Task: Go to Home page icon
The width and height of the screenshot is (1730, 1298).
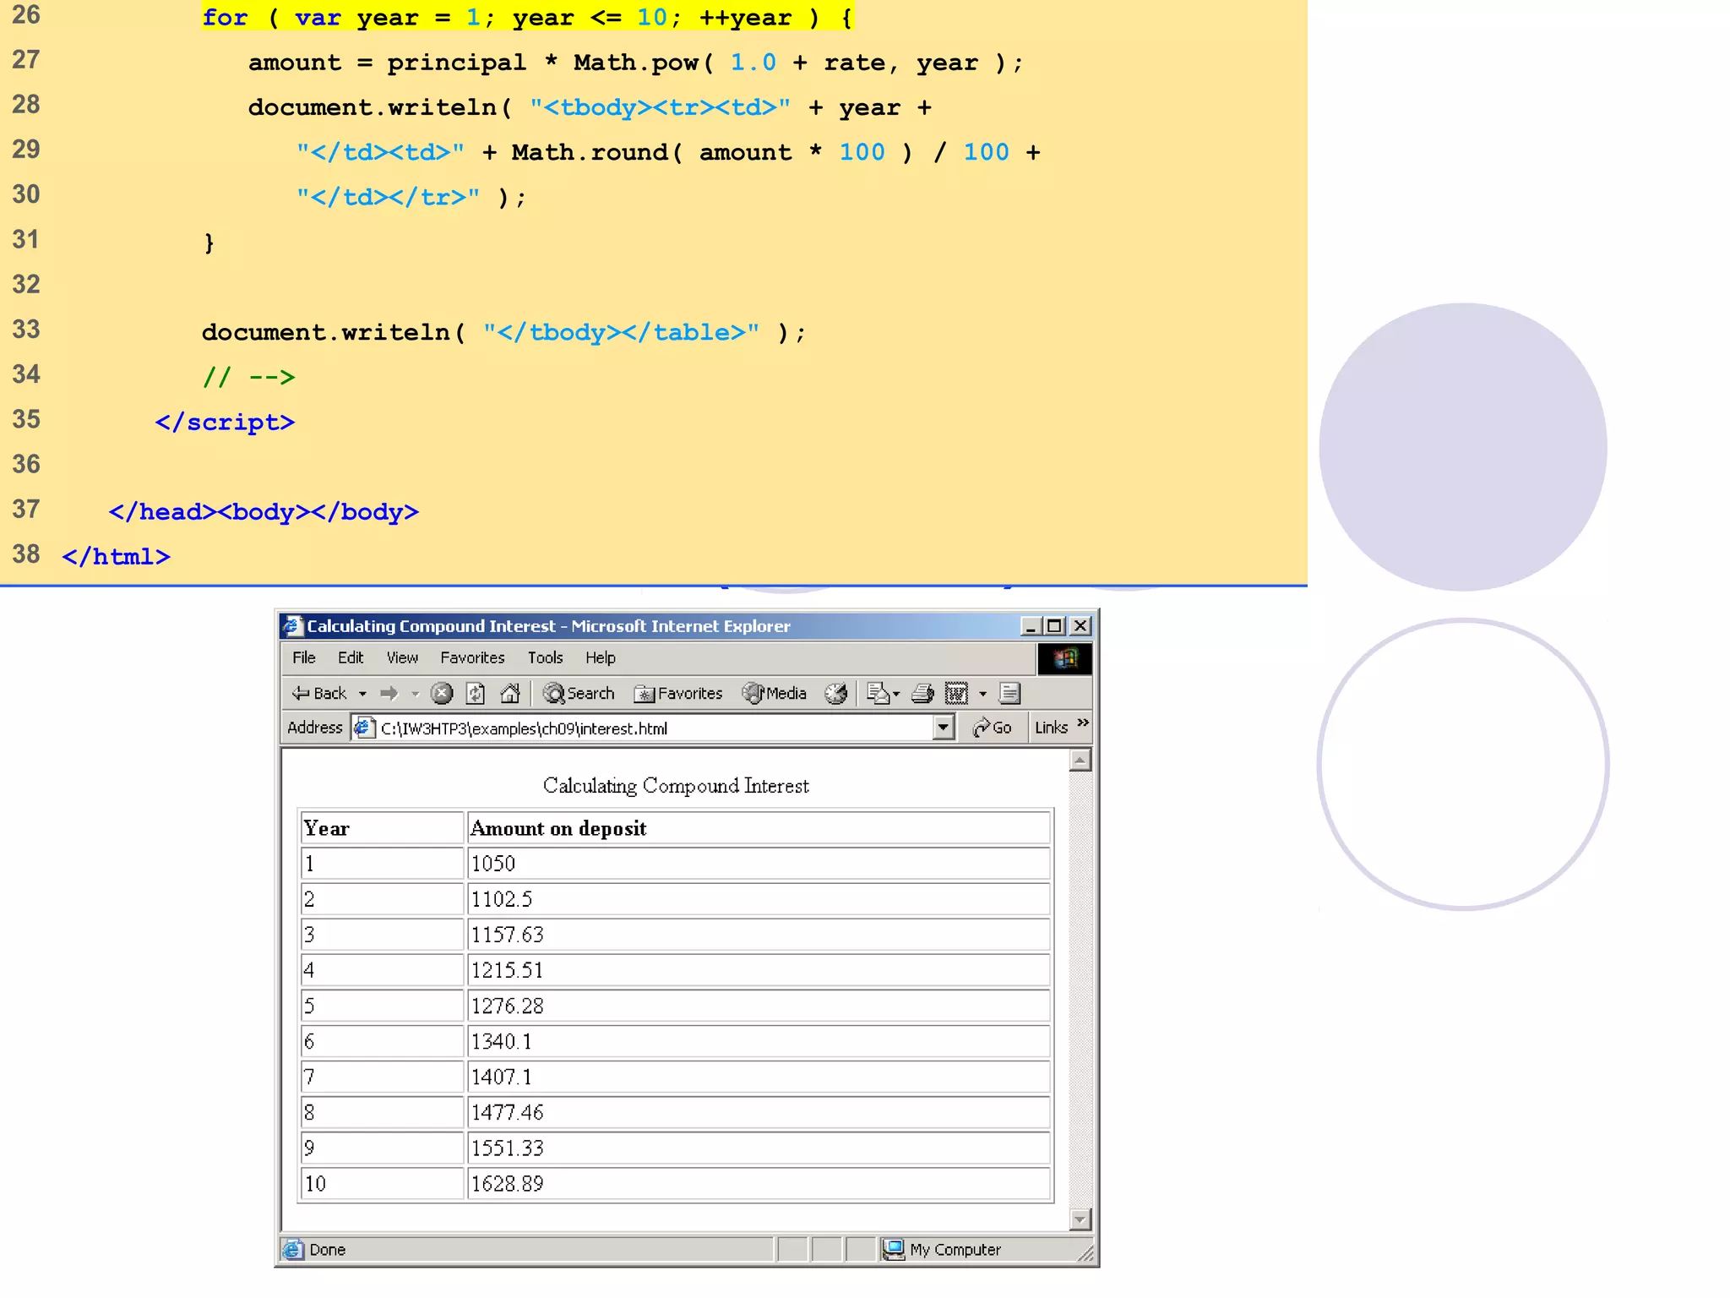Action: coord(510,694)
